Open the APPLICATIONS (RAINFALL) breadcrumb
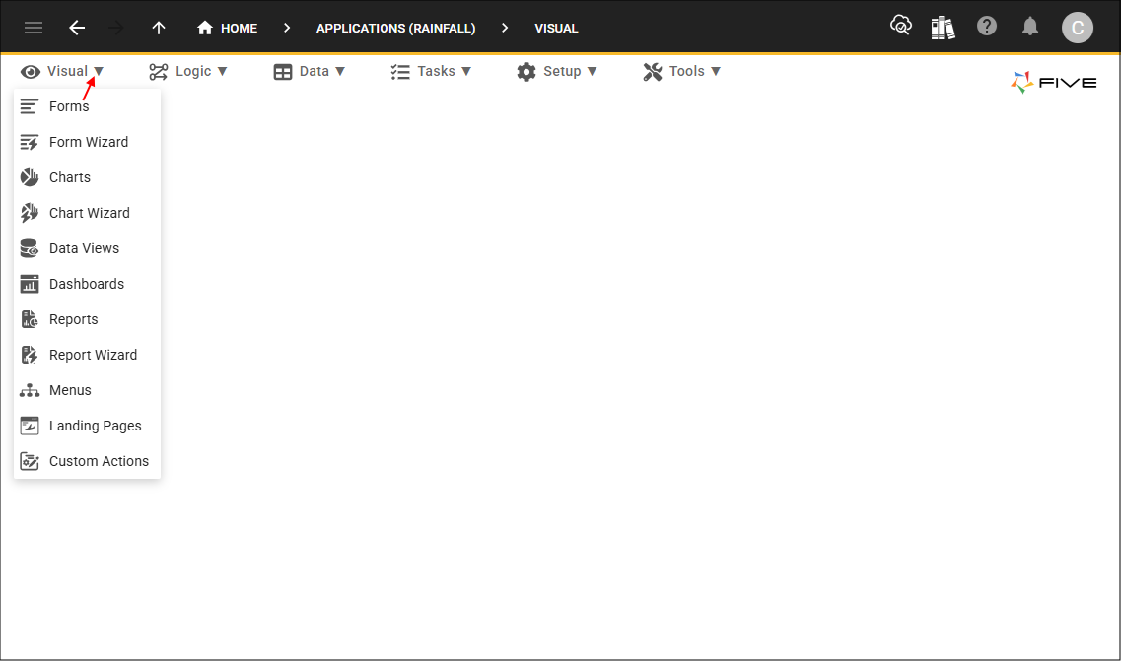1121x661 pixels. pos(395,28)
